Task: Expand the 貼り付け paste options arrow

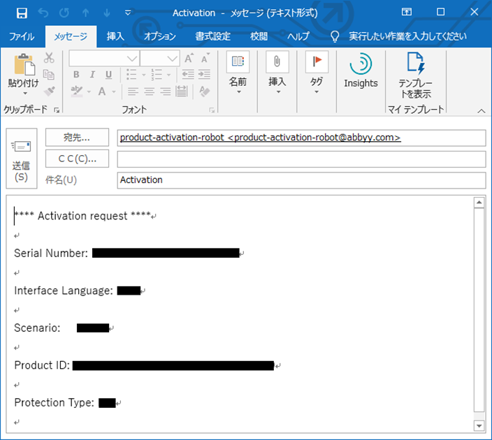Action: (25, 93)
